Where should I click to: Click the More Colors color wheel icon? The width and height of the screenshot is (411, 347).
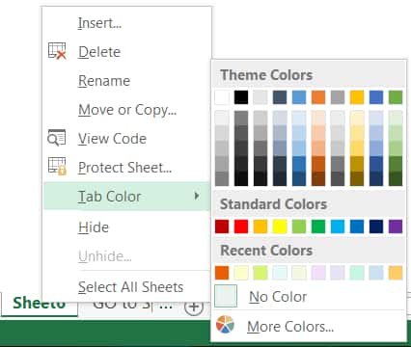pyautogui.click(x=225, y=325)
